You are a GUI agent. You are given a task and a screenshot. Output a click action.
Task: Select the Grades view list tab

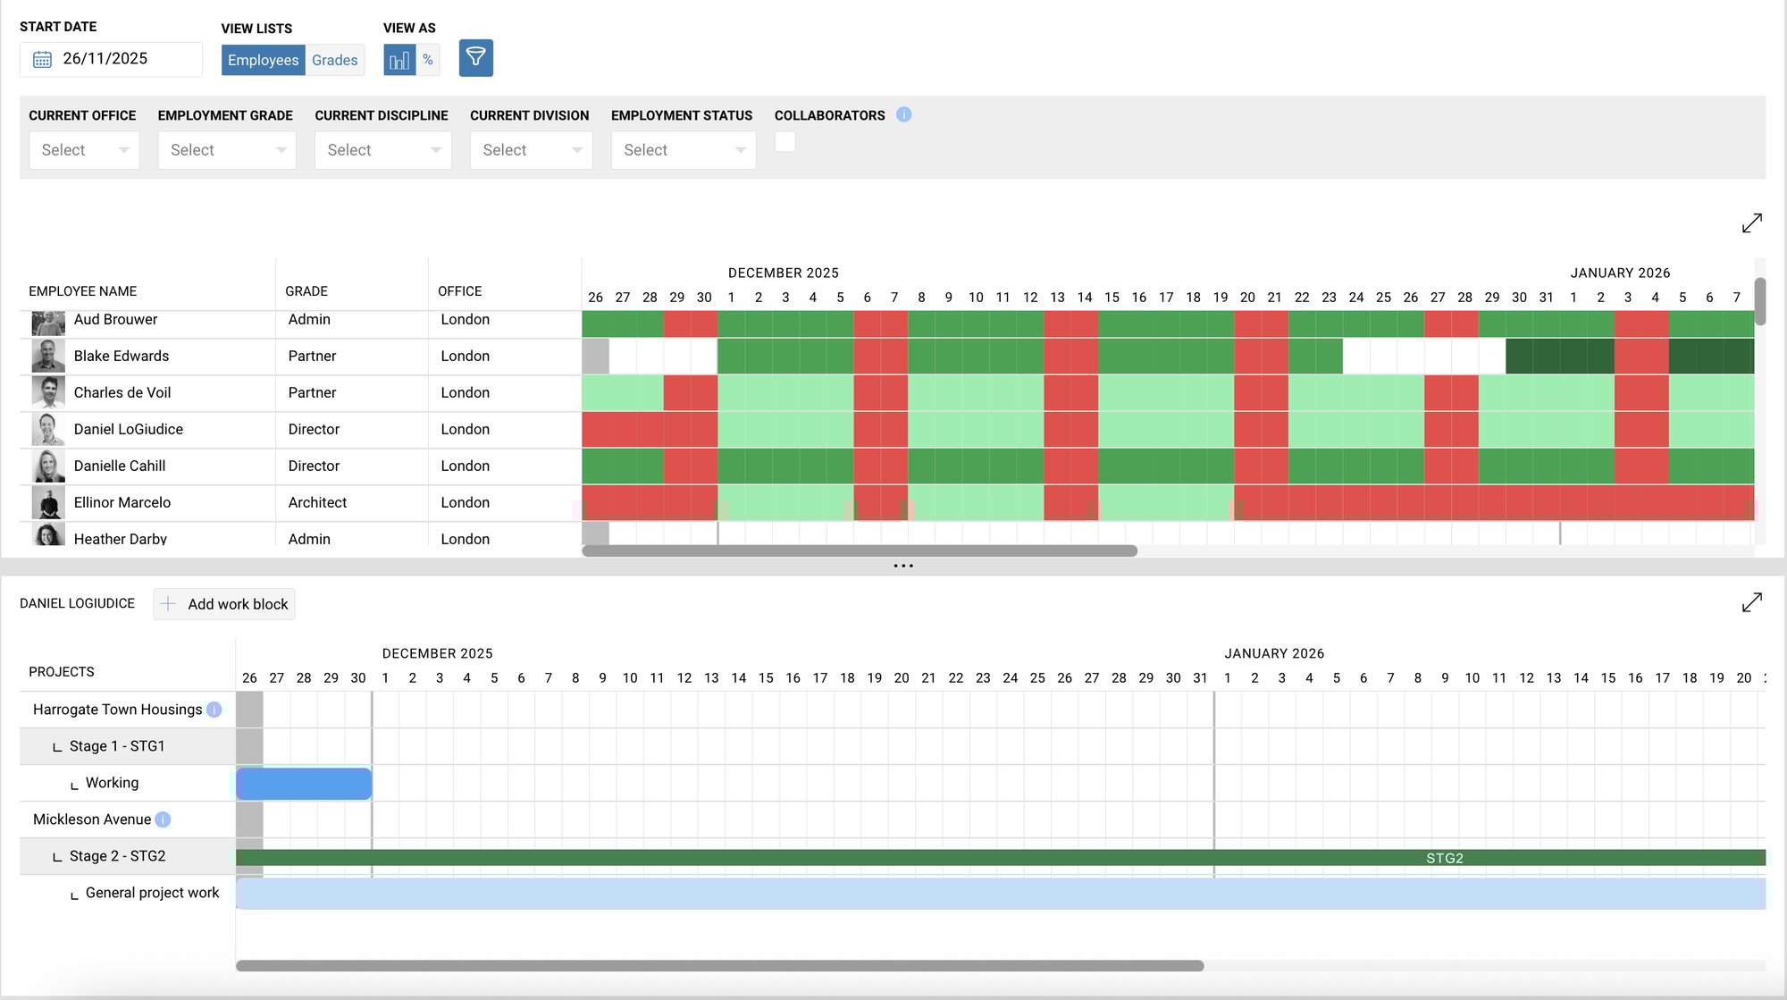334,60
